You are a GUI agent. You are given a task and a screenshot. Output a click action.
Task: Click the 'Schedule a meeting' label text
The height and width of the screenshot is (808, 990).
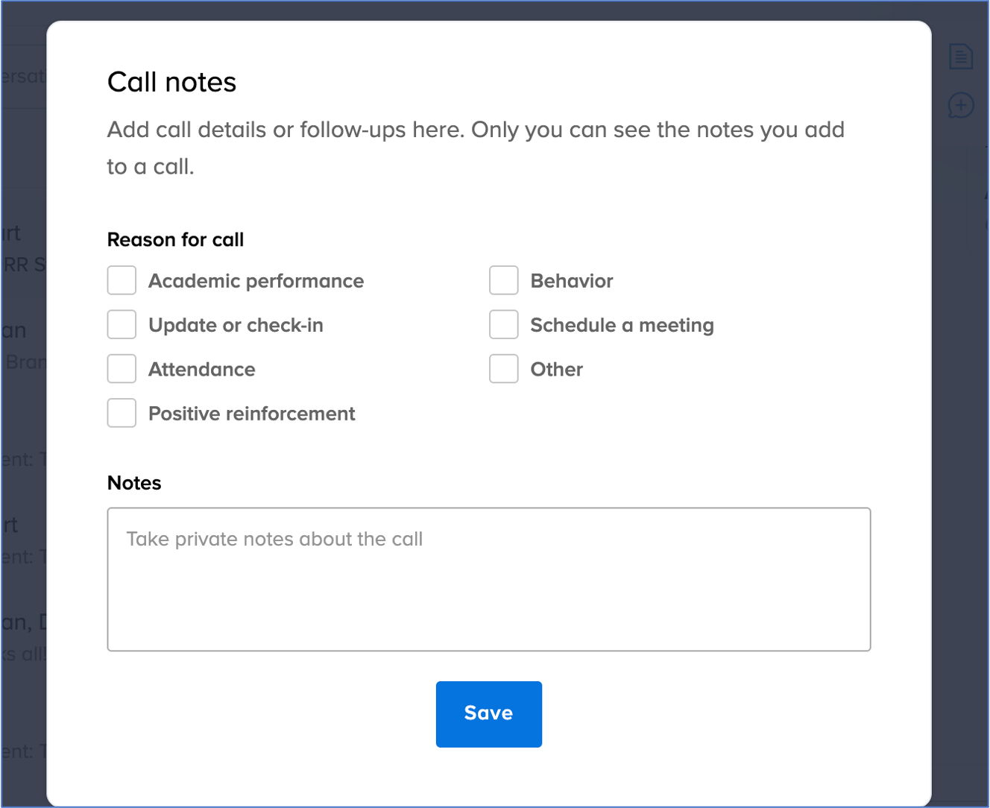coord(622,325)
